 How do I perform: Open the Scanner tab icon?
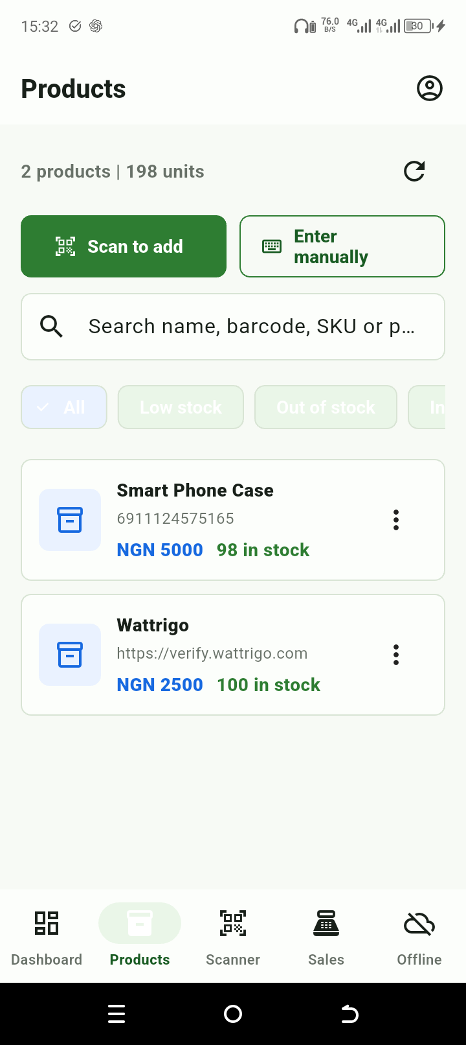(x=233, y=922)
